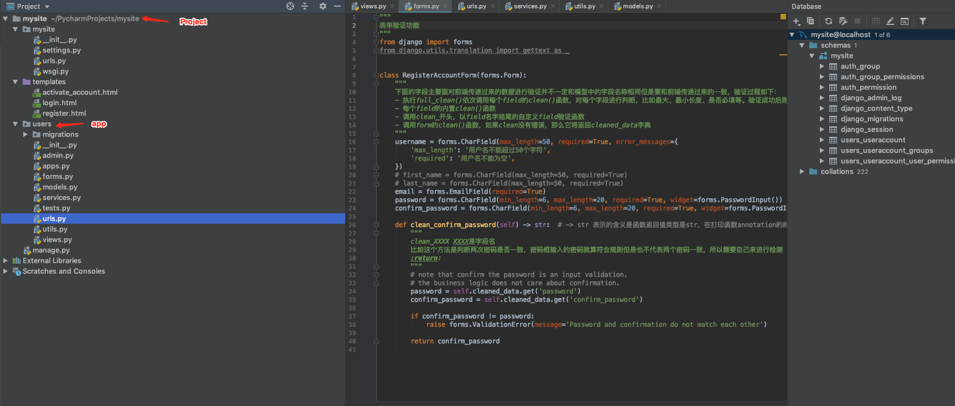The height and width of the screenshot is (406, 955).
Task: Hide the Project panel with minus icon
Action: (337, 6)
